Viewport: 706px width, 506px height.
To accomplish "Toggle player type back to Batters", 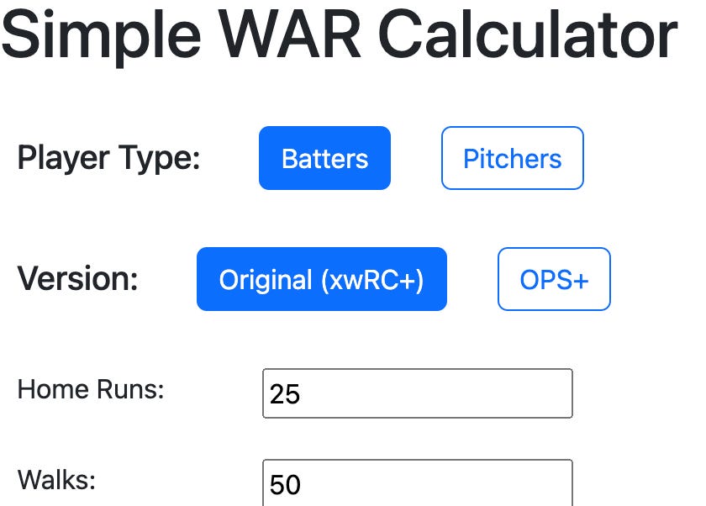I will (x=324, y=158).
